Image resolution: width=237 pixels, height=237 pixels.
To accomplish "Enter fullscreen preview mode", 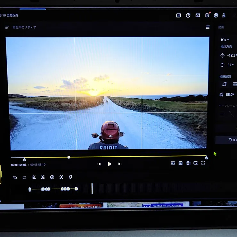I will 203,163.
